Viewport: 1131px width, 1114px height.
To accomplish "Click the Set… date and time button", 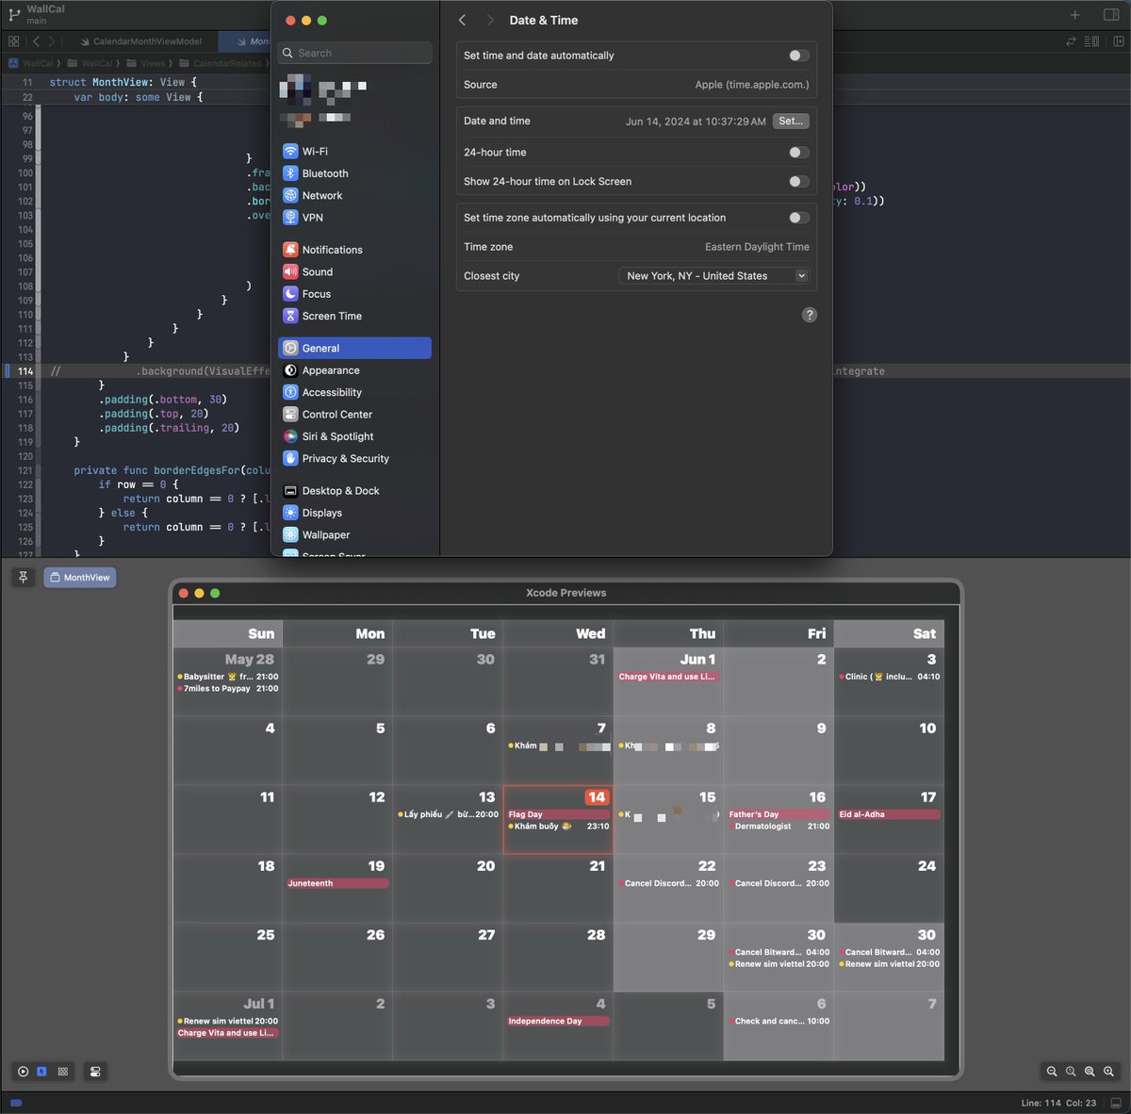I will (791, 122).
